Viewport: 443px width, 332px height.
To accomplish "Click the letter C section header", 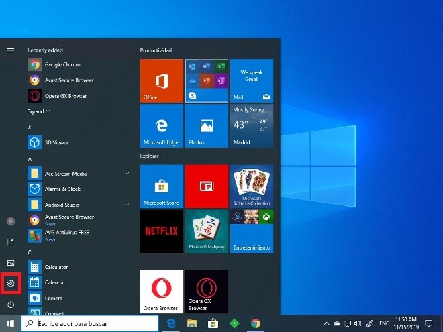I will tap(30, 252).
